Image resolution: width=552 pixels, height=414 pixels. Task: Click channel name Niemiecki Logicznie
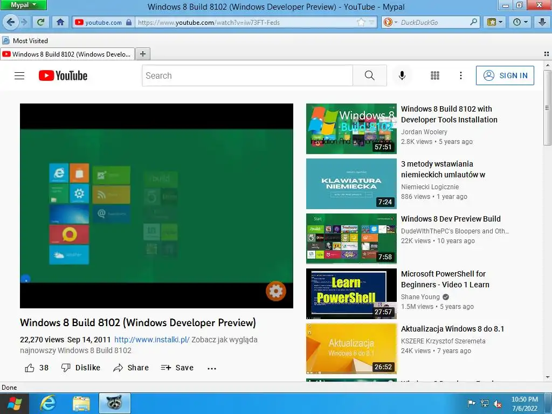pyautogui.click(x=430, y=187)
